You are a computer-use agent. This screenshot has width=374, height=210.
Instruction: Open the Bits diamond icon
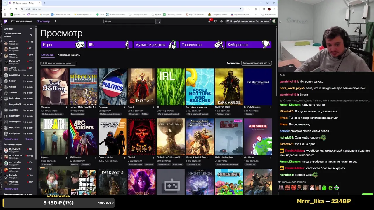coord(221,21)
